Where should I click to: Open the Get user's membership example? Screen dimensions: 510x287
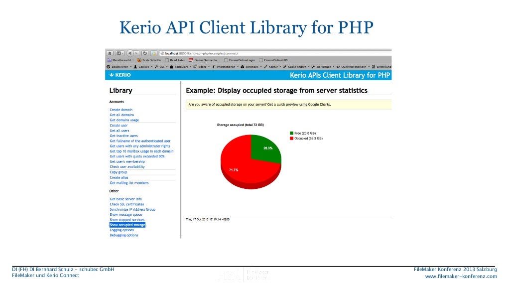coord(127,162)
